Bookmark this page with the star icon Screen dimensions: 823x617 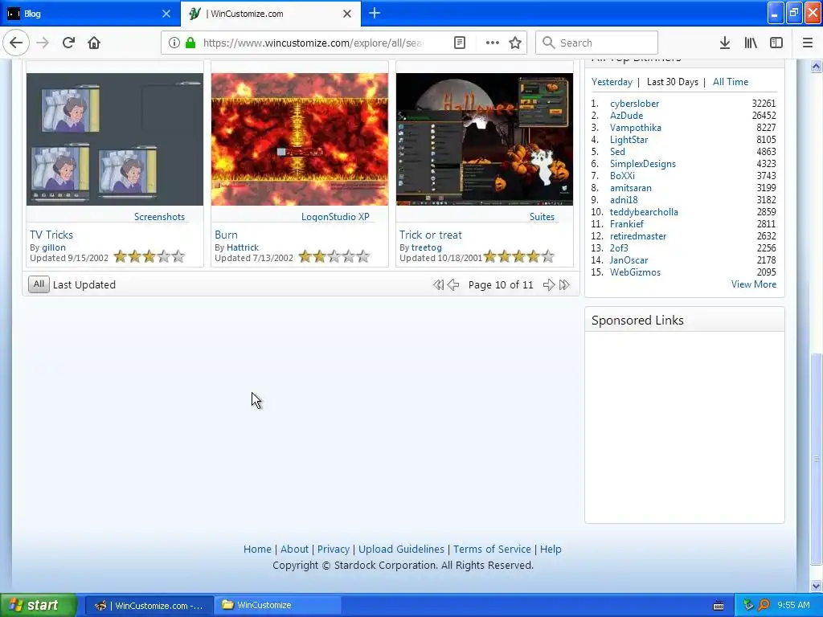pos(515,43)
